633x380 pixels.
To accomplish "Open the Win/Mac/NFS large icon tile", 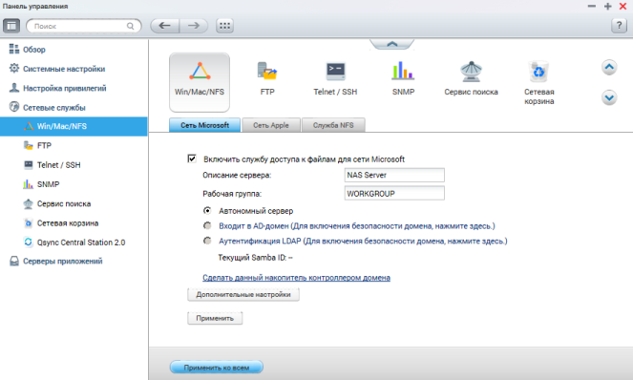I will point(200,82).
